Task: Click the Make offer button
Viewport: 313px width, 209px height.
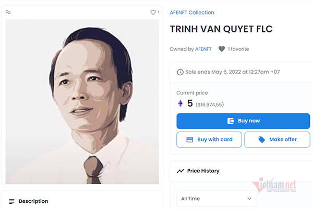Action: [277, 140]
